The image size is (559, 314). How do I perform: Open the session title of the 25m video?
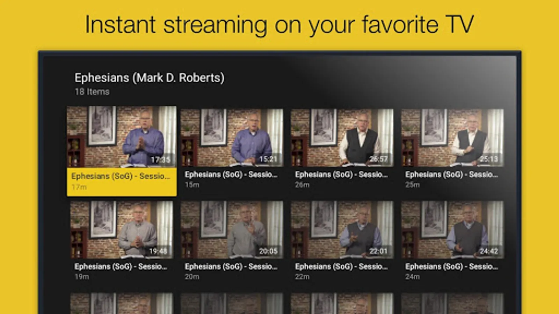pyautogui.click(x=452, y=174)
